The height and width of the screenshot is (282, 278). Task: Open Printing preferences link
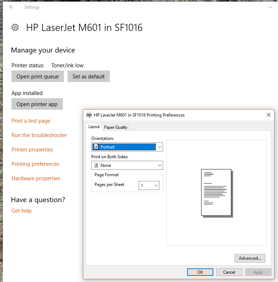click(x=35, y=164)
